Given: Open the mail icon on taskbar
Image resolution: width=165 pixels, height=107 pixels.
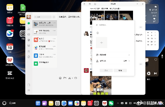Looking at the screenshot, I should pos(70,103).
